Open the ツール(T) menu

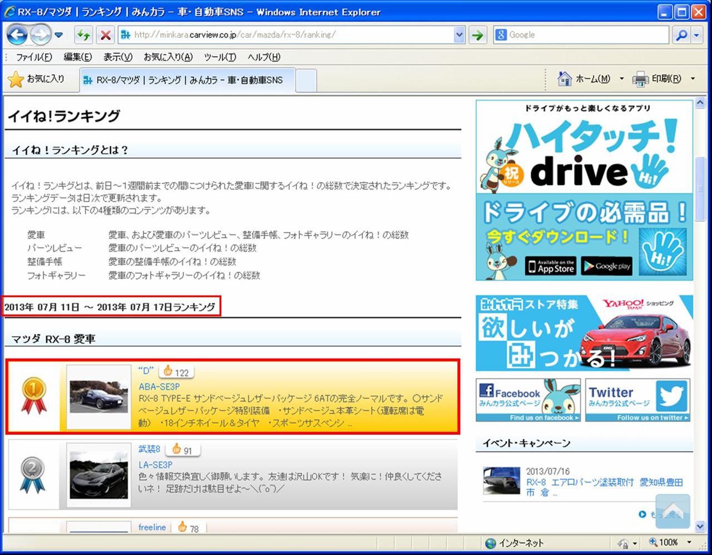[220, 57]
